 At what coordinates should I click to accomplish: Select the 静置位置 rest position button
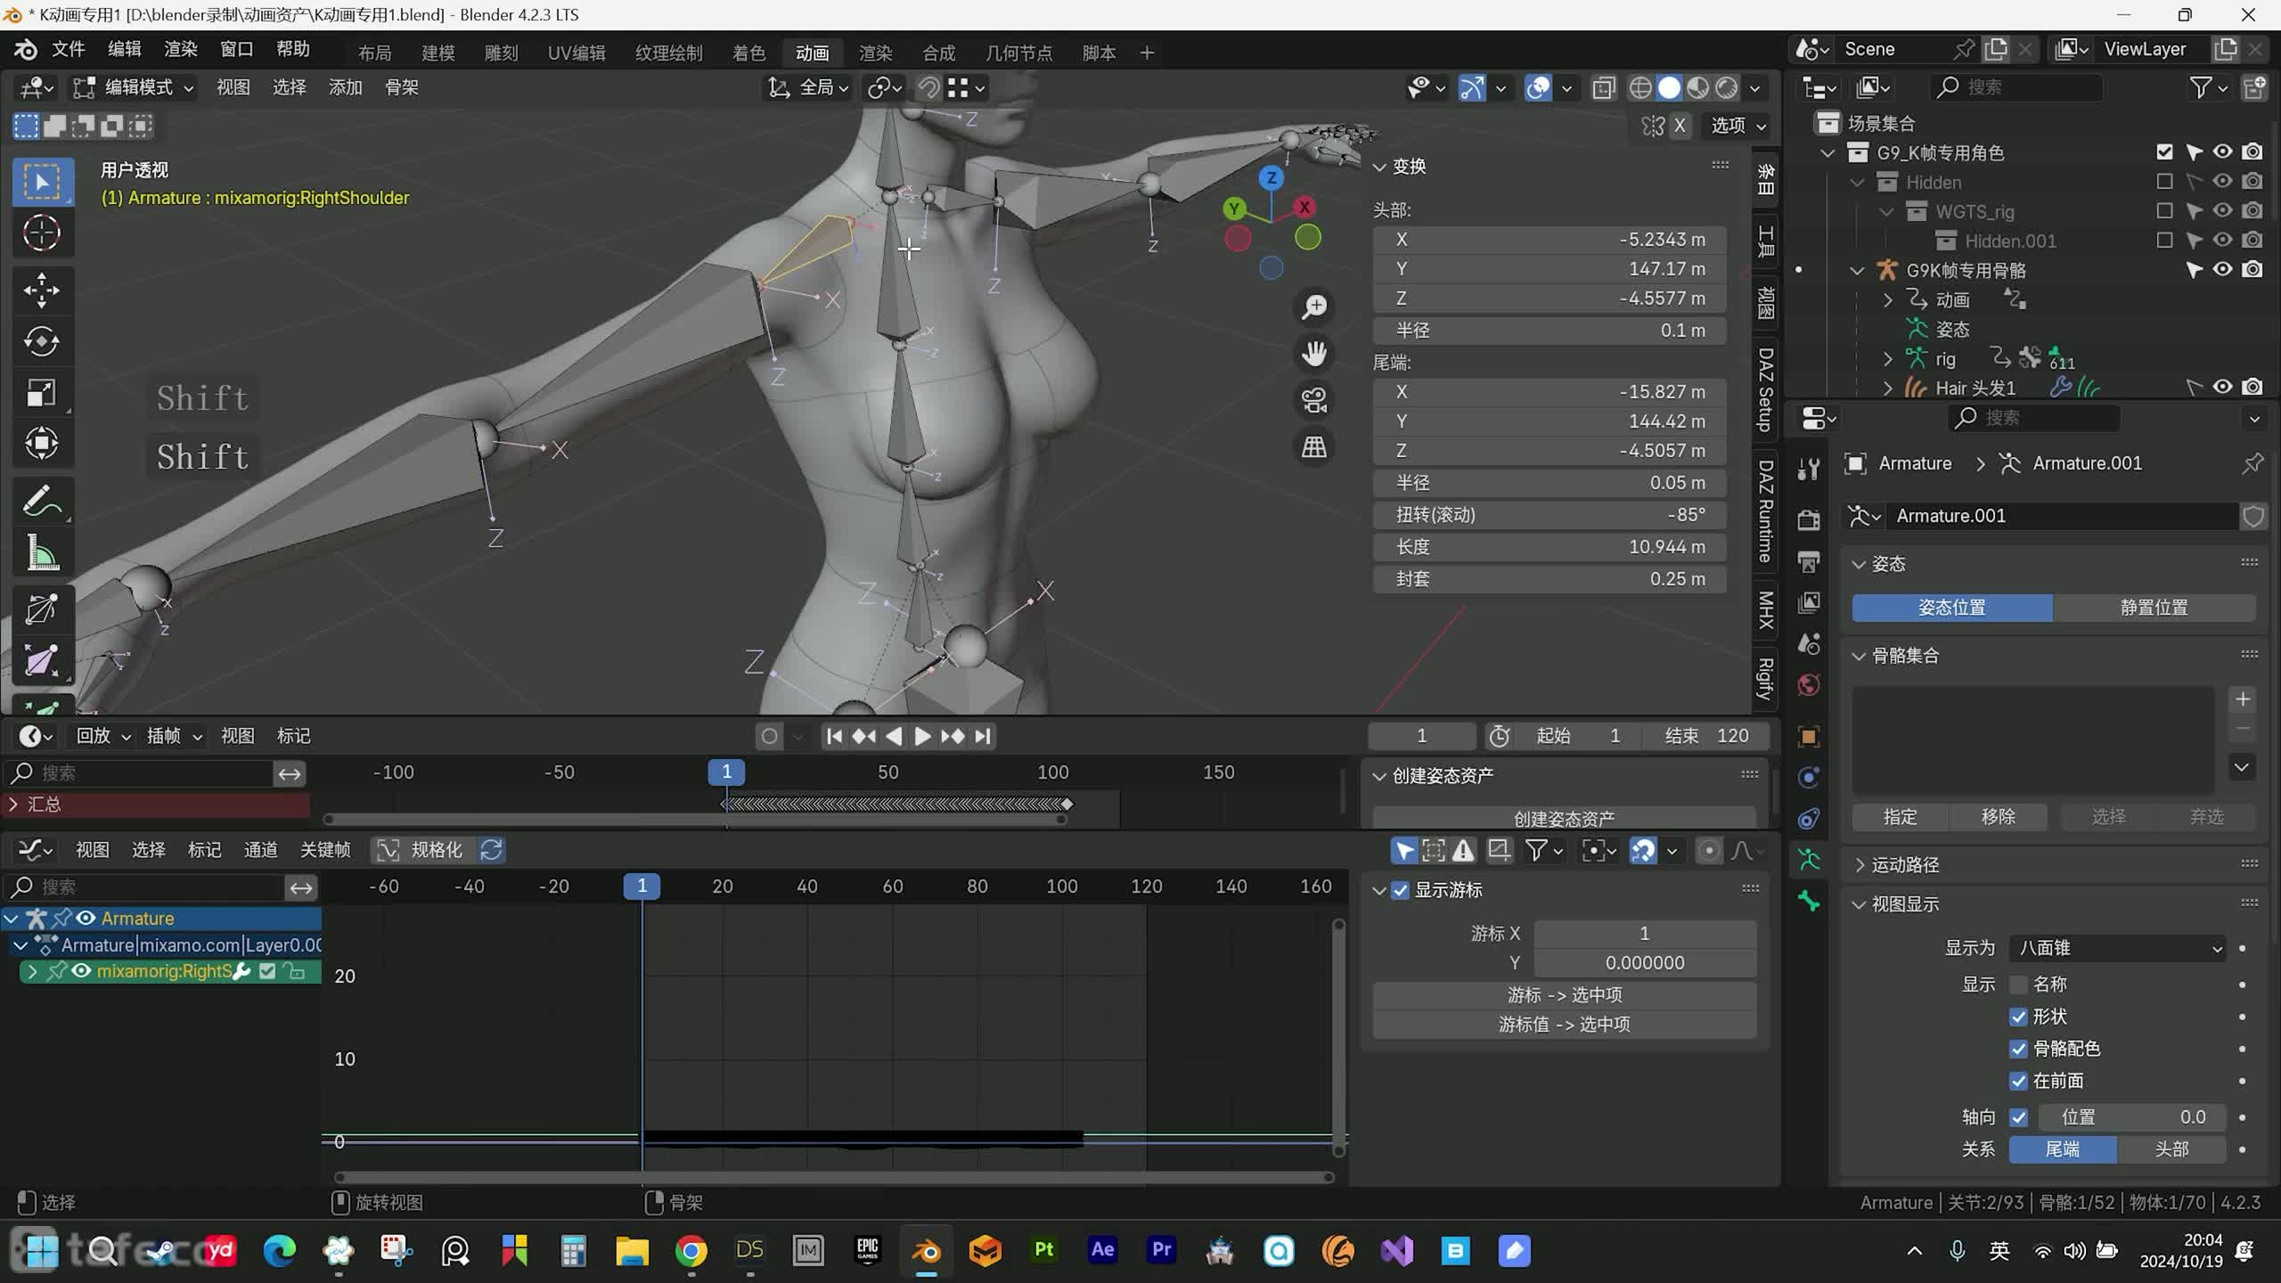[x=2154, y=608]
